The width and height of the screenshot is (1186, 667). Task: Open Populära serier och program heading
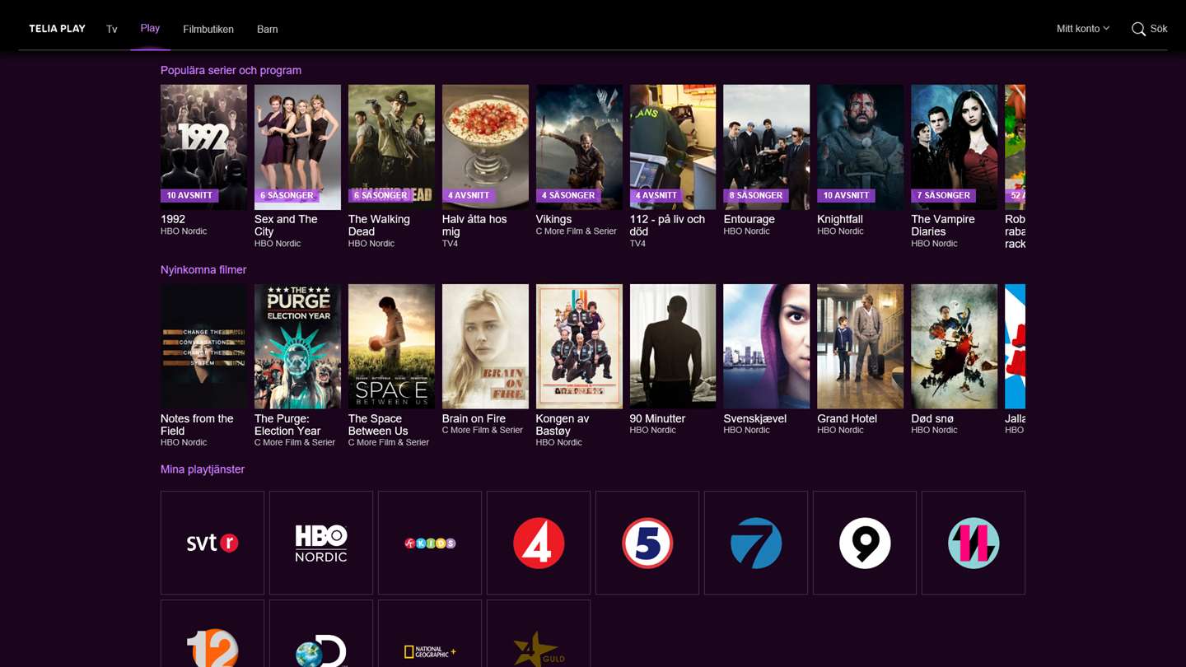[231, 71]
